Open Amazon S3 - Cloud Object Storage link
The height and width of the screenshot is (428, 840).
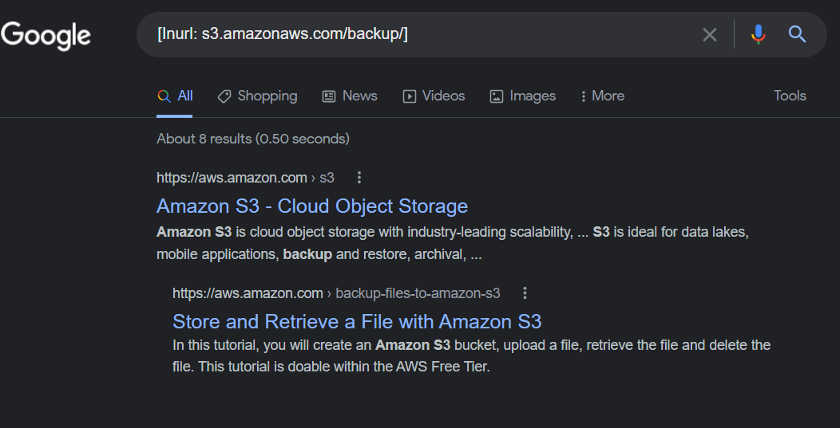pyautogui.click(x=311, y=206)
